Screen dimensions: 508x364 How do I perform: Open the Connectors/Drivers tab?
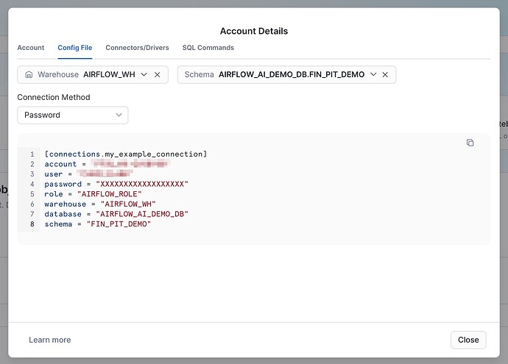(137, 48)
